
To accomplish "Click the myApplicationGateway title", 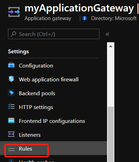I will pyautogui.click(x=79, y=8).
